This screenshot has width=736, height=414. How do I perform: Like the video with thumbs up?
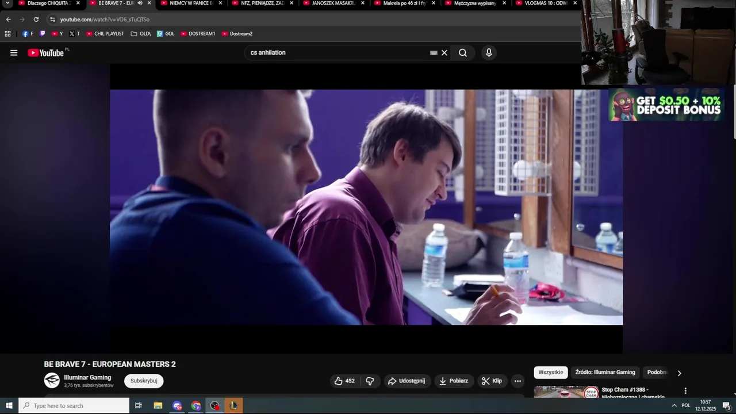point(344,381)
